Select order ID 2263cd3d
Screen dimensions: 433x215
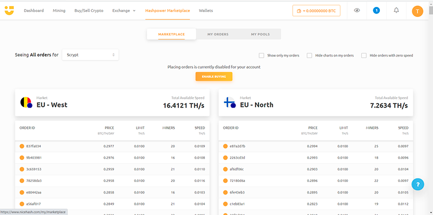pos(237,157)
